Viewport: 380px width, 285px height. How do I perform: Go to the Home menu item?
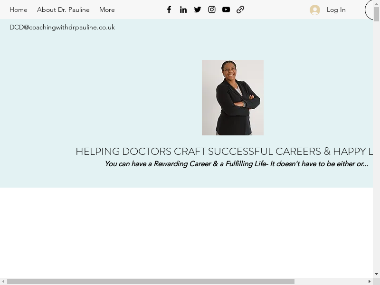19,9
